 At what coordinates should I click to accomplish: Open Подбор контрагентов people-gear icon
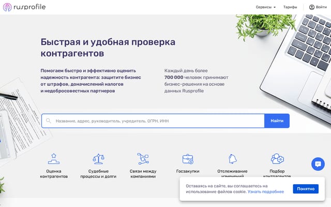(277, 159)
